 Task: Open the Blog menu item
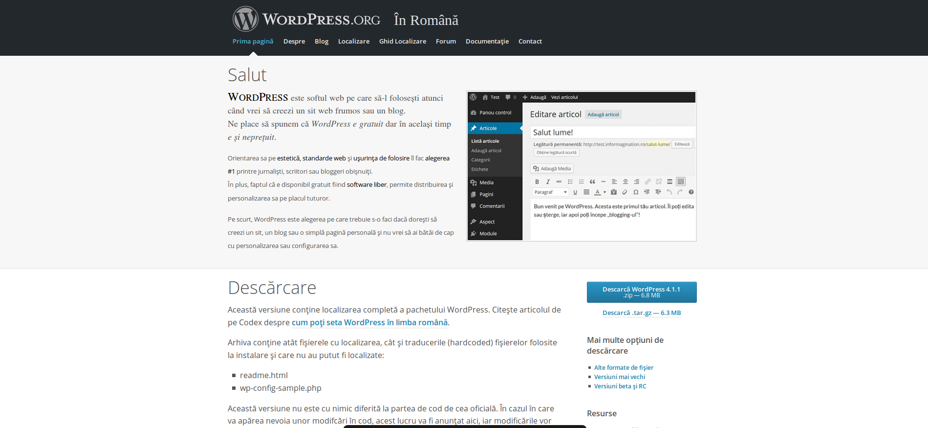[x=322, y=42]
